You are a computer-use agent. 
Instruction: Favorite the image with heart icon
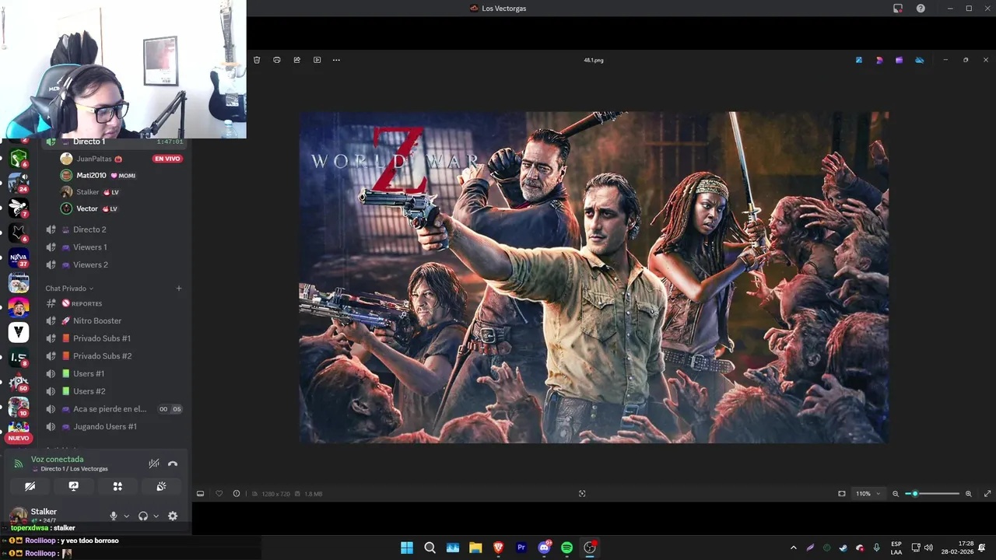click(219, 494)
